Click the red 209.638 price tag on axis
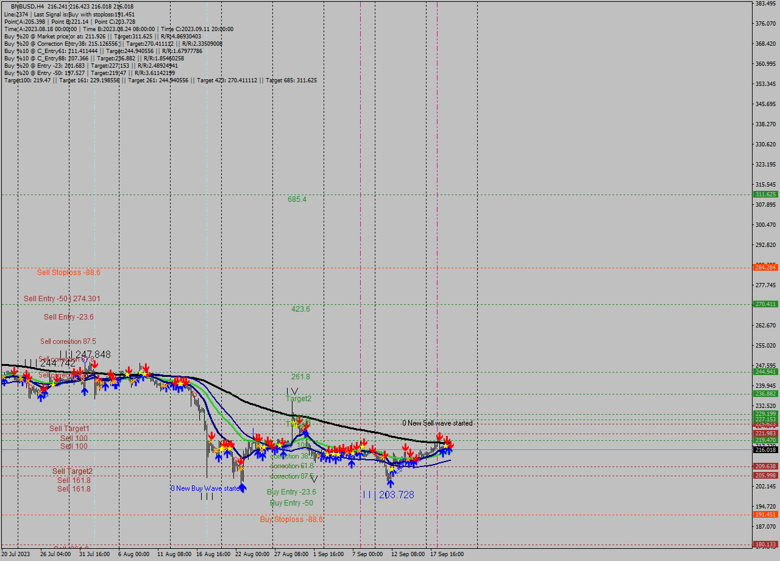The height and width of the screenshot is (561, 780). (x=765, y=466)
